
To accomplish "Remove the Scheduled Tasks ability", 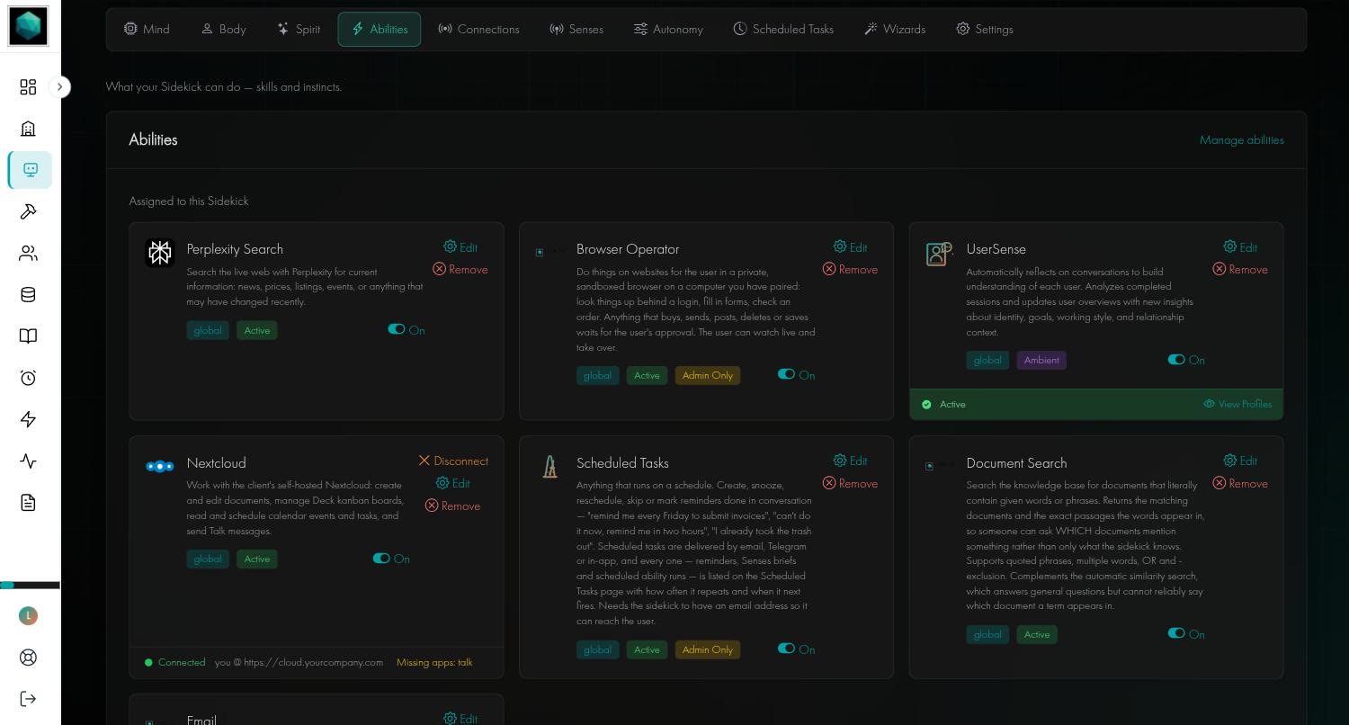I will 850,483.
